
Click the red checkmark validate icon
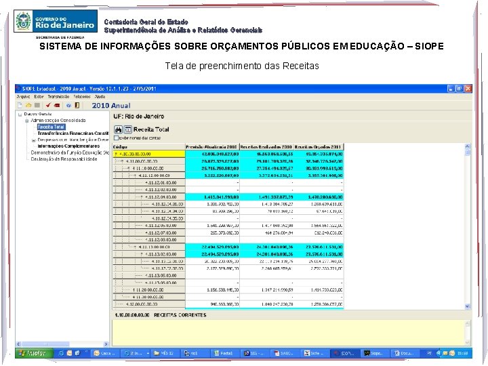48,106
